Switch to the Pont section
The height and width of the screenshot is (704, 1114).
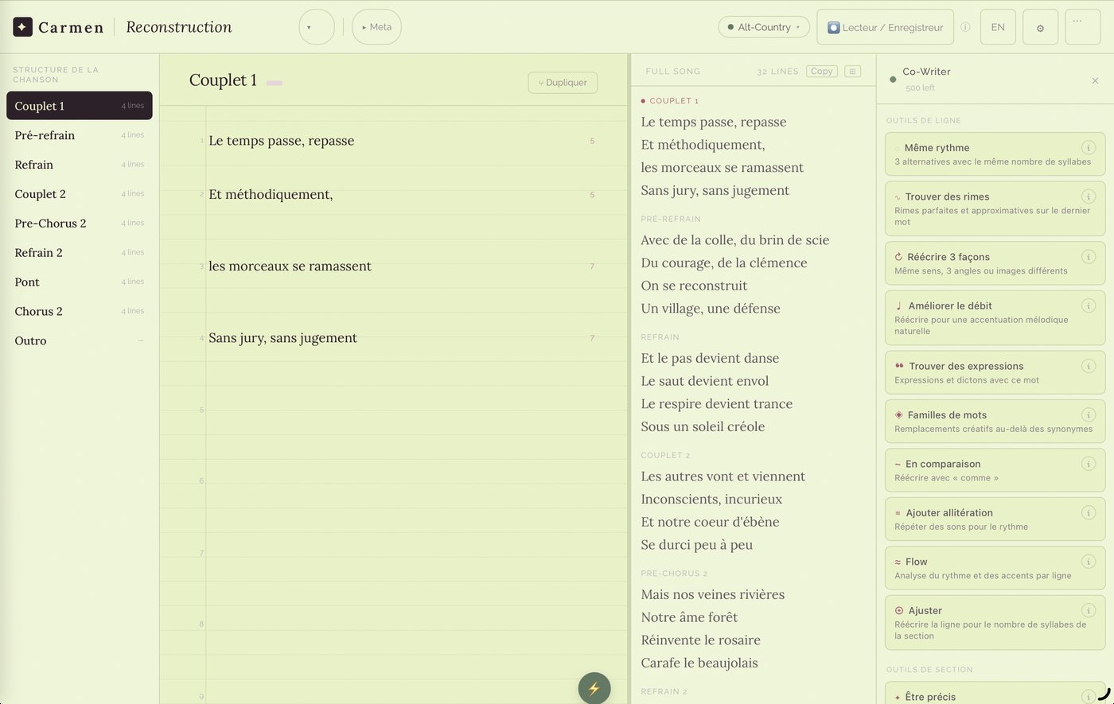tap(27, 282)
